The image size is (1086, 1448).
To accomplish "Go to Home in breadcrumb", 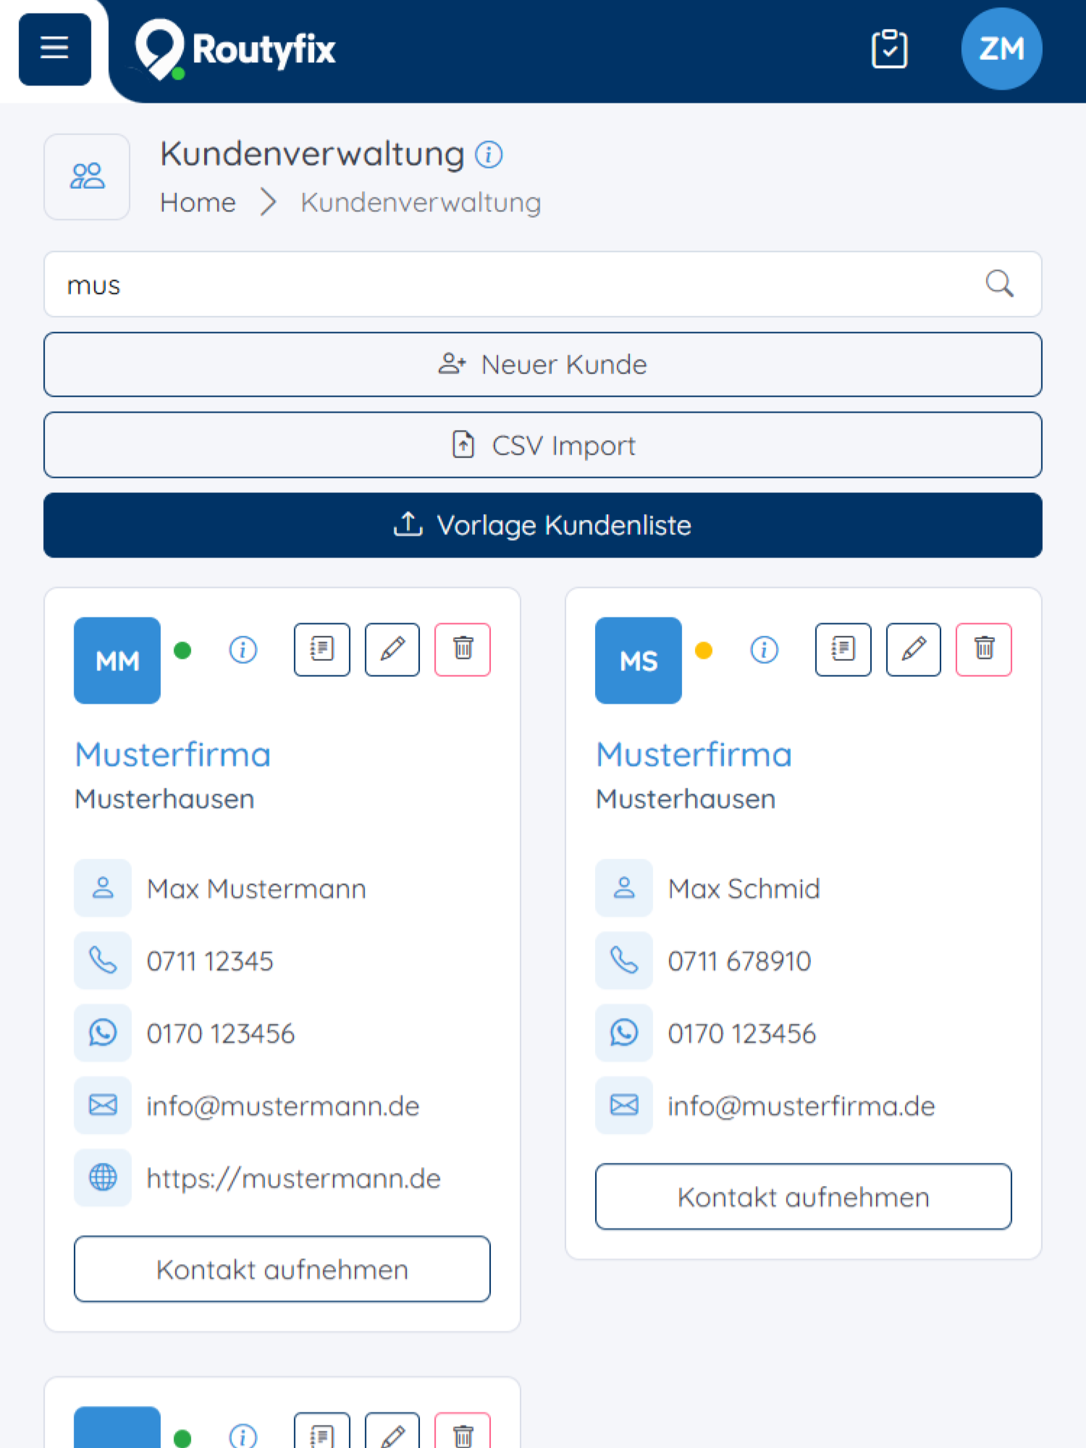I will click(198, 203).
